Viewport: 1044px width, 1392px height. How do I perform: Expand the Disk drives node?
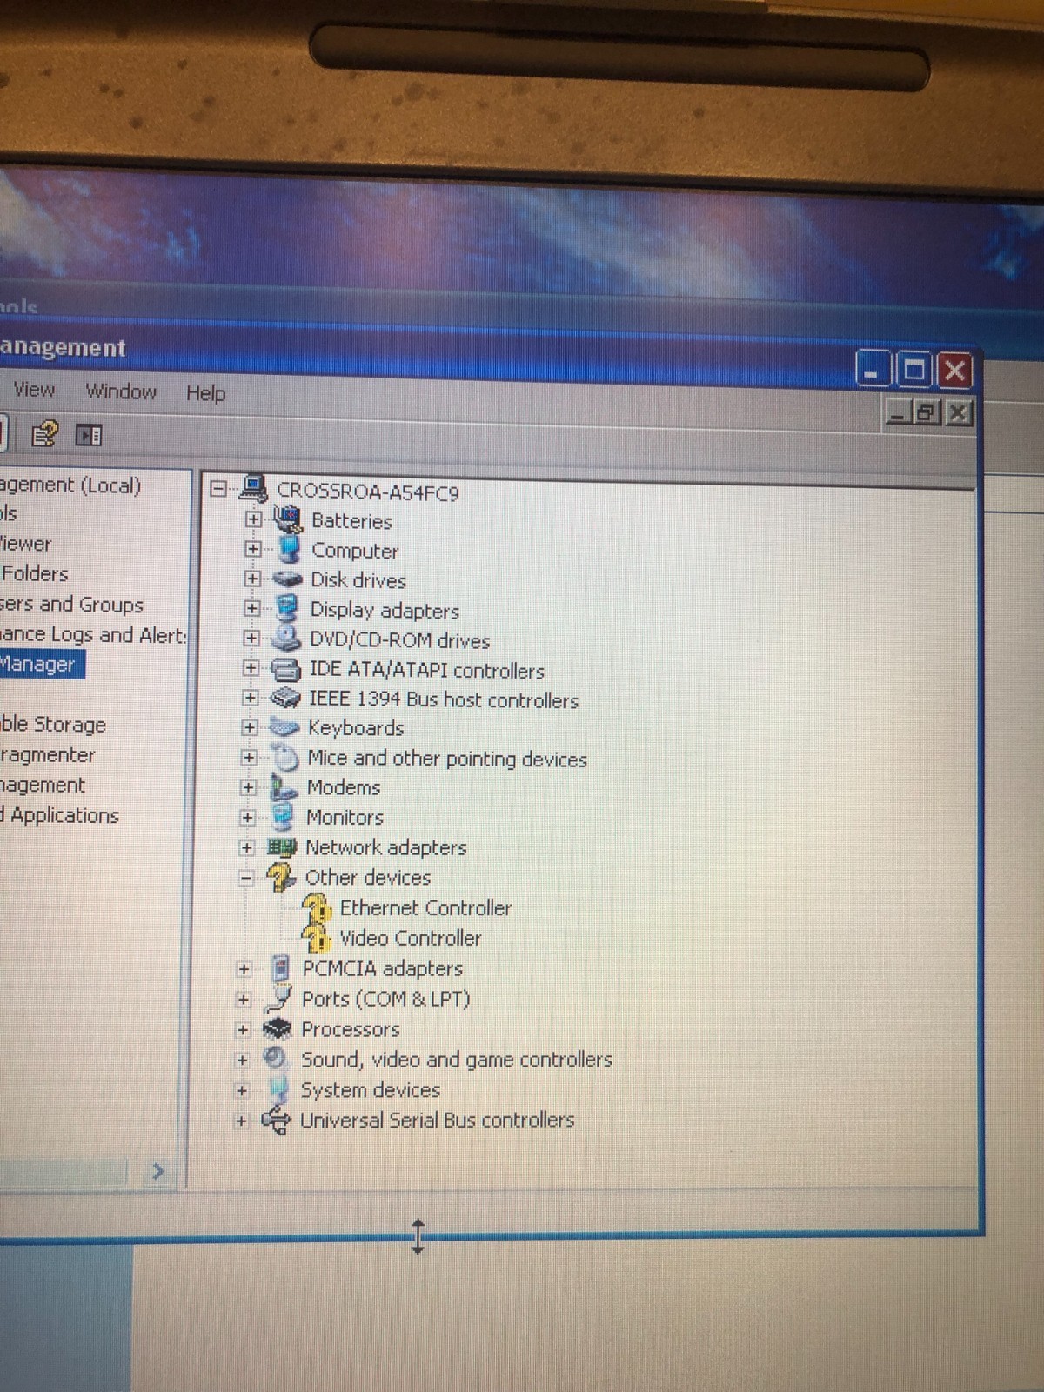coord(252,579)
